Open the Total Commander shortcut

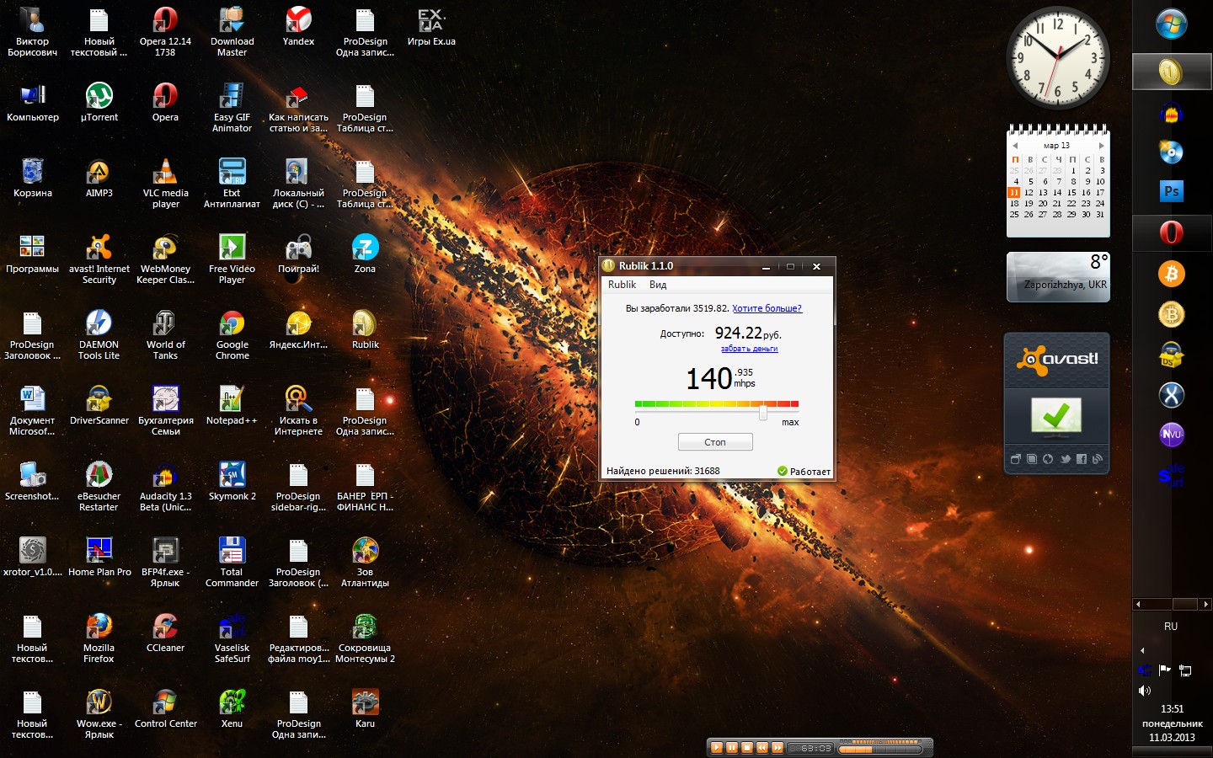[x=232, y=552]
